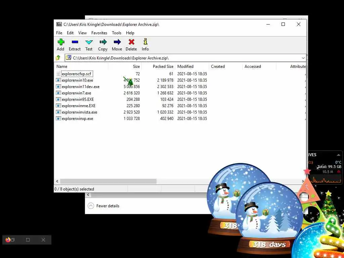Click packed size value 1 020 332

(x=165, y=112)
